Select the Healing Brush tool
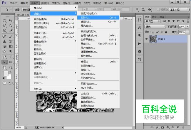 pyautogui.click(x=4, y=36)
